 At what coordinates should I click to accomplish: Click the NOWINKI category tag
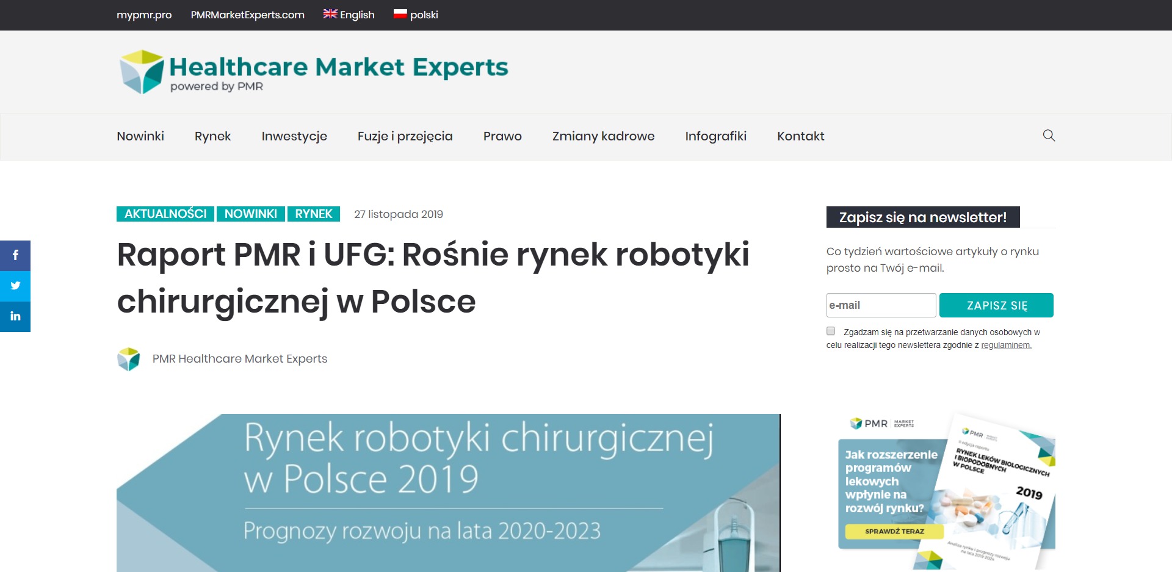pos(251,214)
